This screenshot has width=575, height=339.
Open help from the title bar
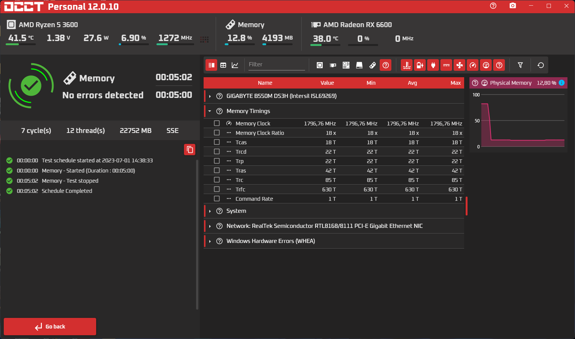493,6
